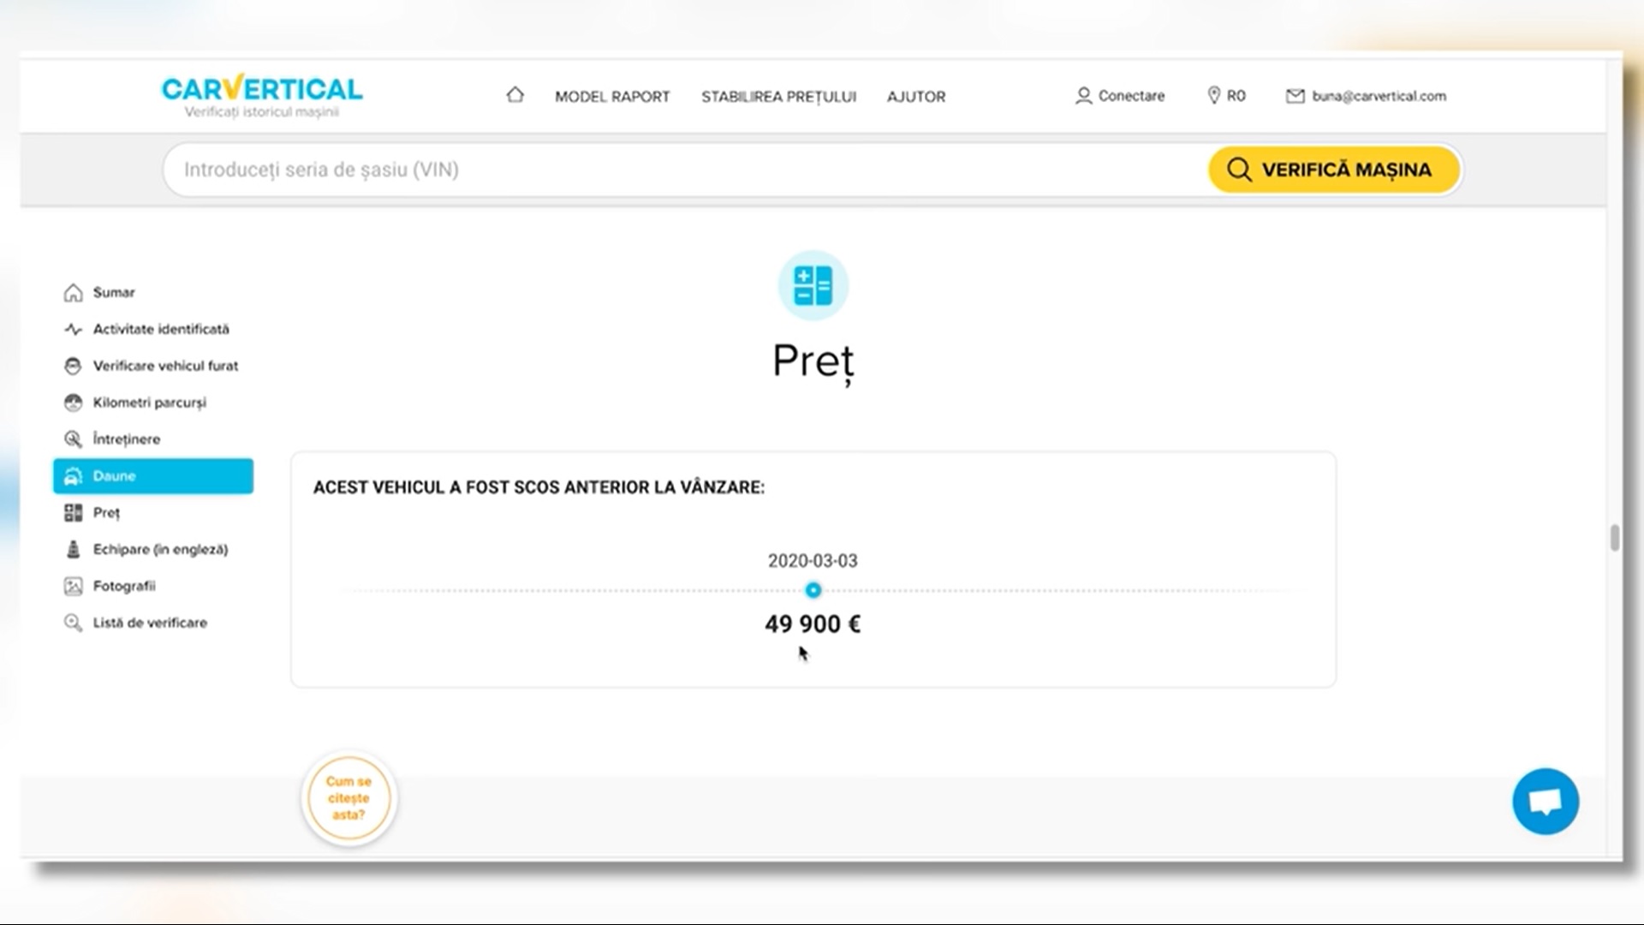1644x925 pixels.
Task: Click the Fotografii picture icon
Action: [x=73, y=587]
